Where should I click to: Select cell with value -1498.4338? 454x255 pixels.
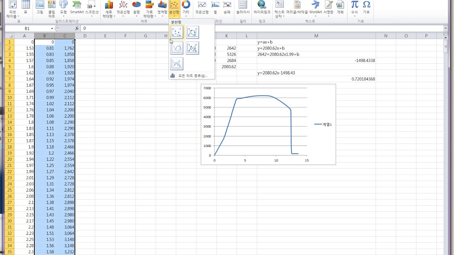click(316, 61)
